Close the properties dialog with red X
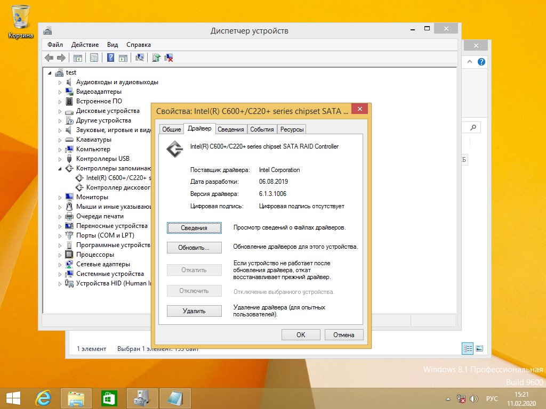The width and height of the screenshot is (546, 409). [360, 109]
